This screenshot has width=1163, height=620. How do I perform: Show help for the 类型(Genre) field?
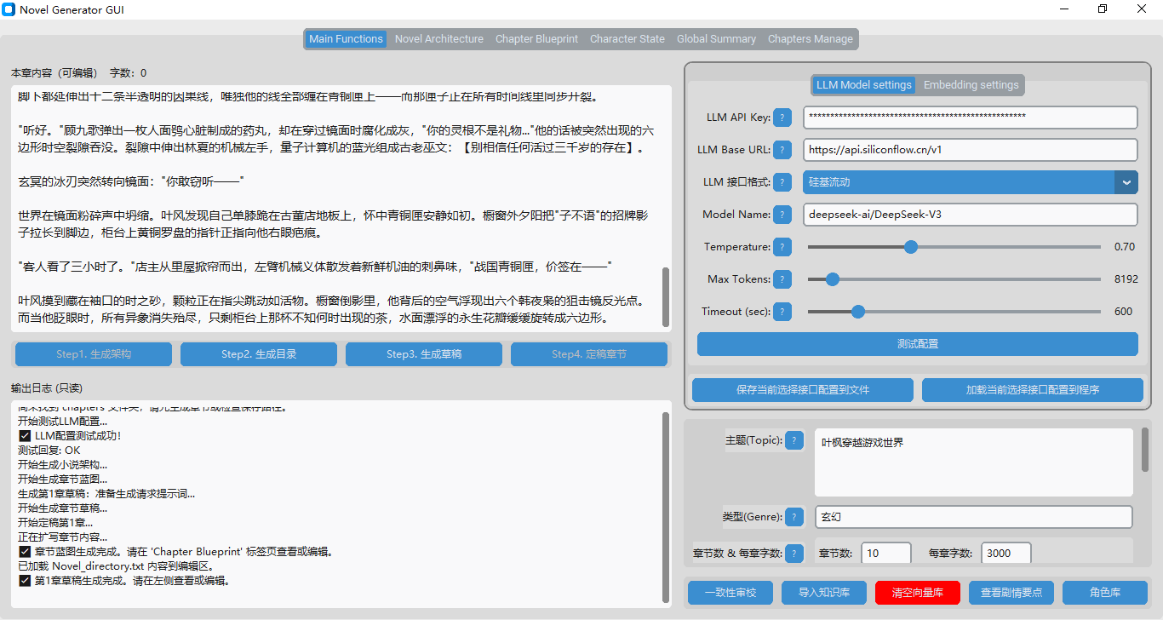(x=794, y=517)
